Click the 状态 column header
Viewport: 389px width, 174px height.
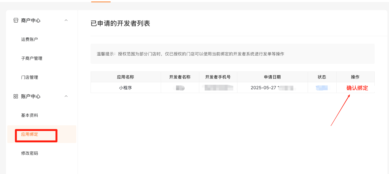point(322,77)
